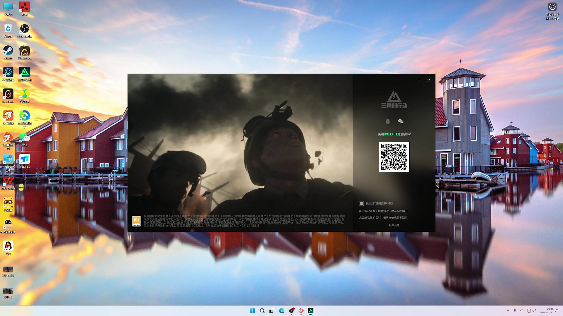Click the wallpaper info icon in desktop corner

tap(552, 11)
